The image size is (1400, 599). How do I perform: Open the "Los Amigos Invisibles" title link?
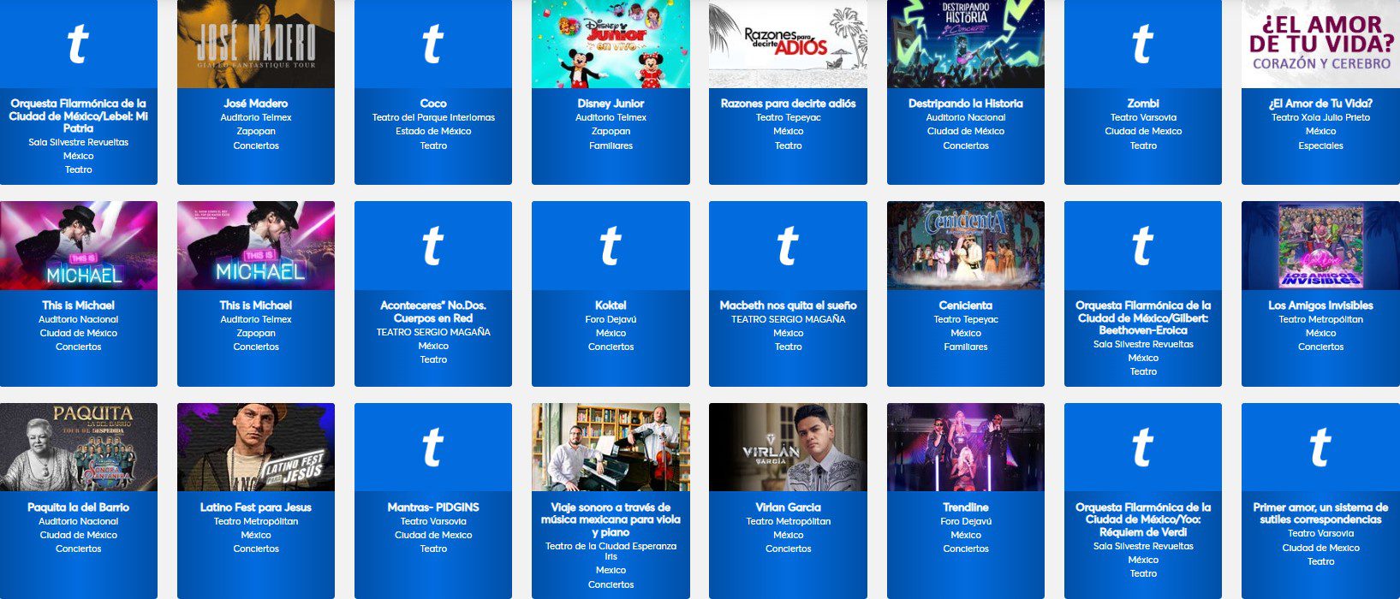[x=1320, y=305]
